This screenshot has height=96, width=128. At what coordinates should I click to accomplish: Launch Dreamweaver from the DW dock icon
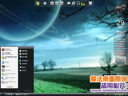62,3
